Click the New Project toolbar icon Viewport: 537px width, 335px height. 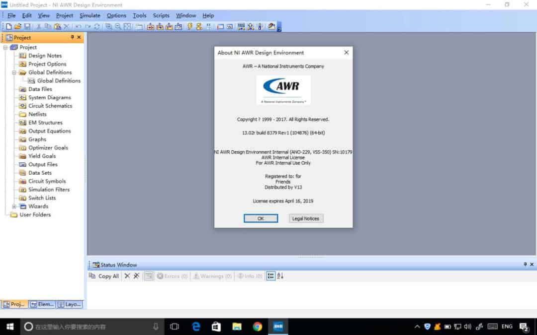(9, 26)
